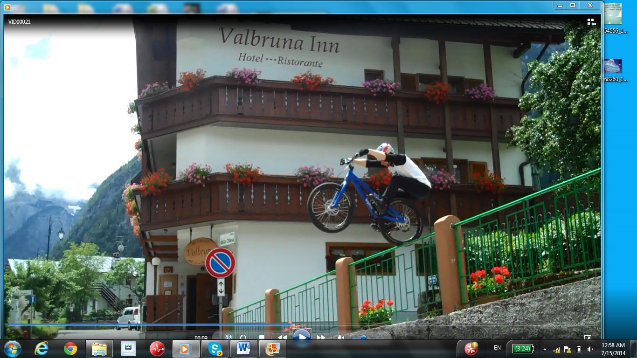
Task: Click the fast forward (next) button
Action: (321, 337)
